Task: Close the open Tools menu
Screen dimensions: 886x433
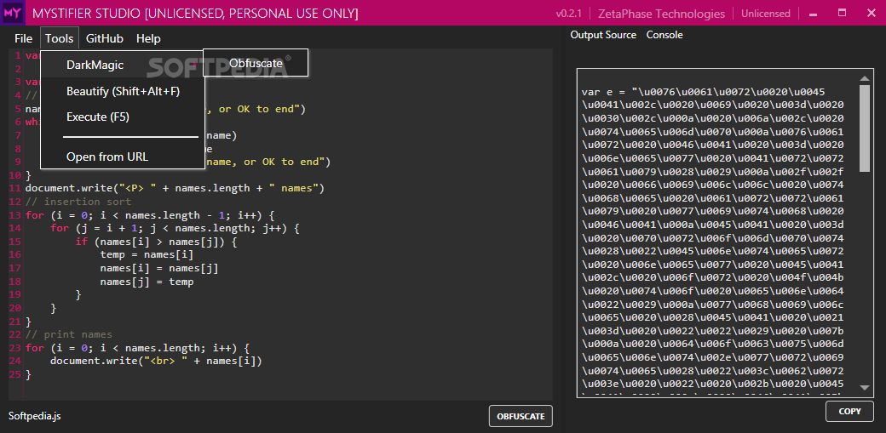Action: tap(60, 38)
